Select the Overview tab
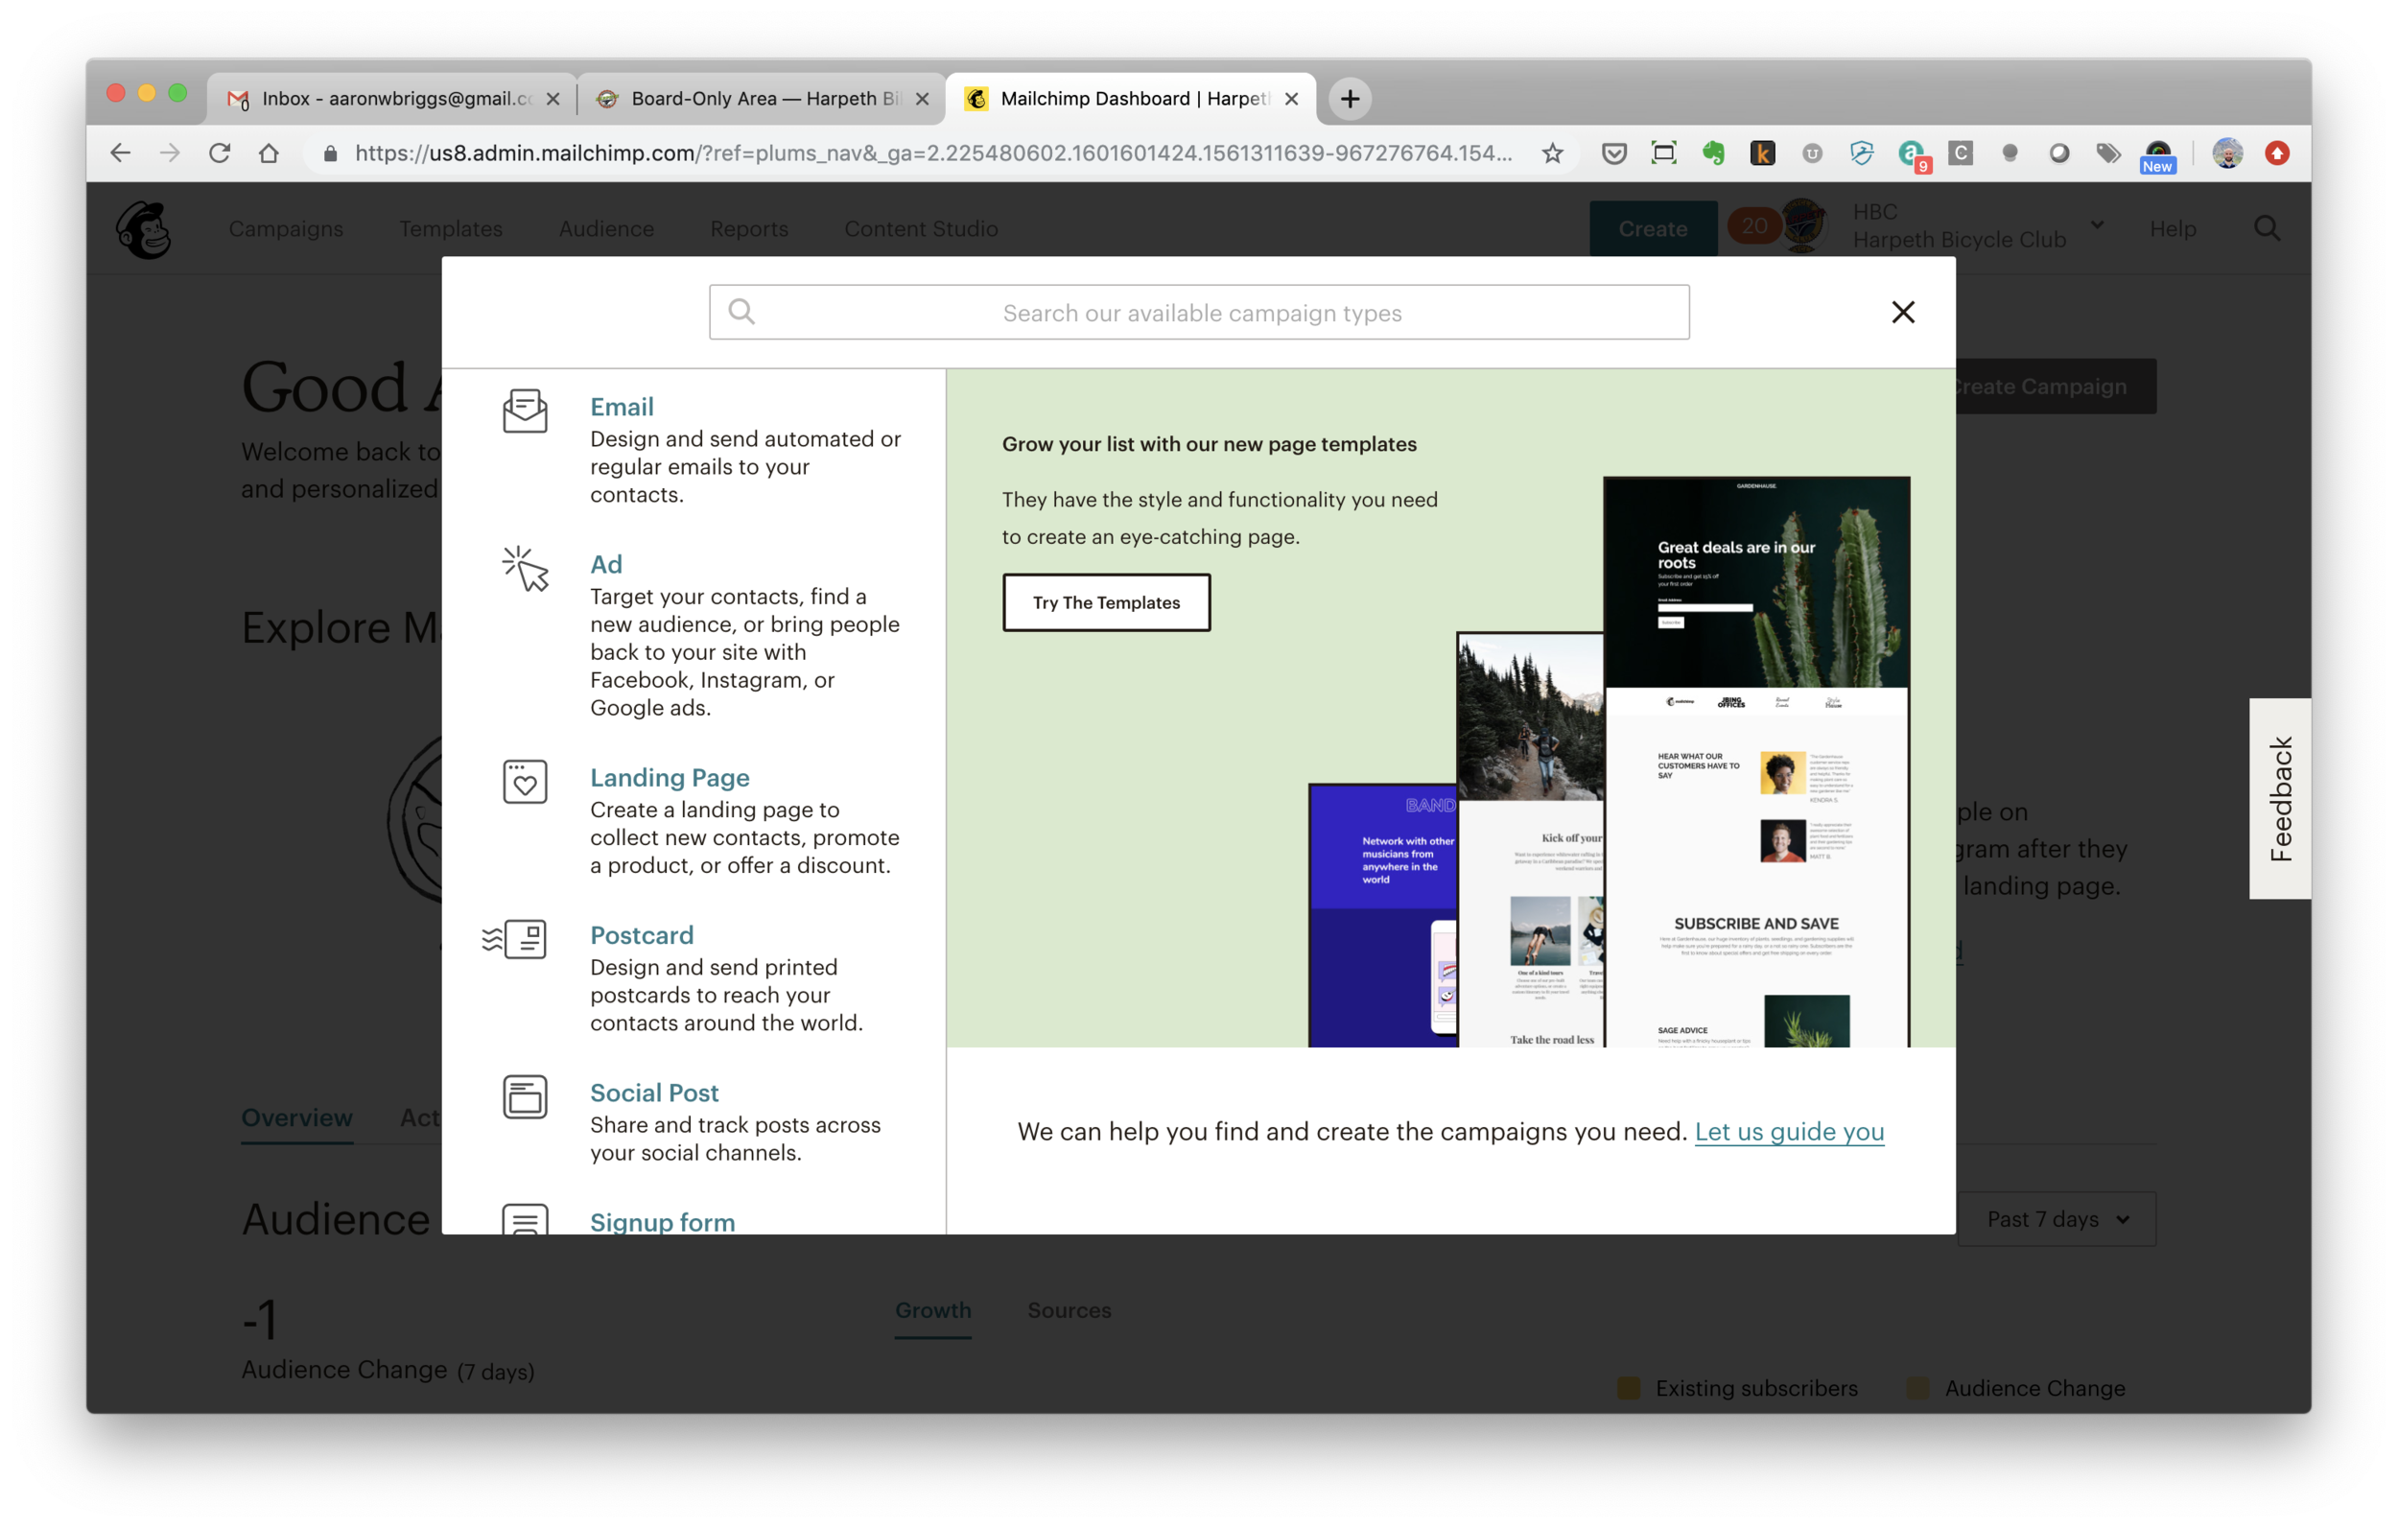2398x1528 pixels. (x=296, y=1117)
